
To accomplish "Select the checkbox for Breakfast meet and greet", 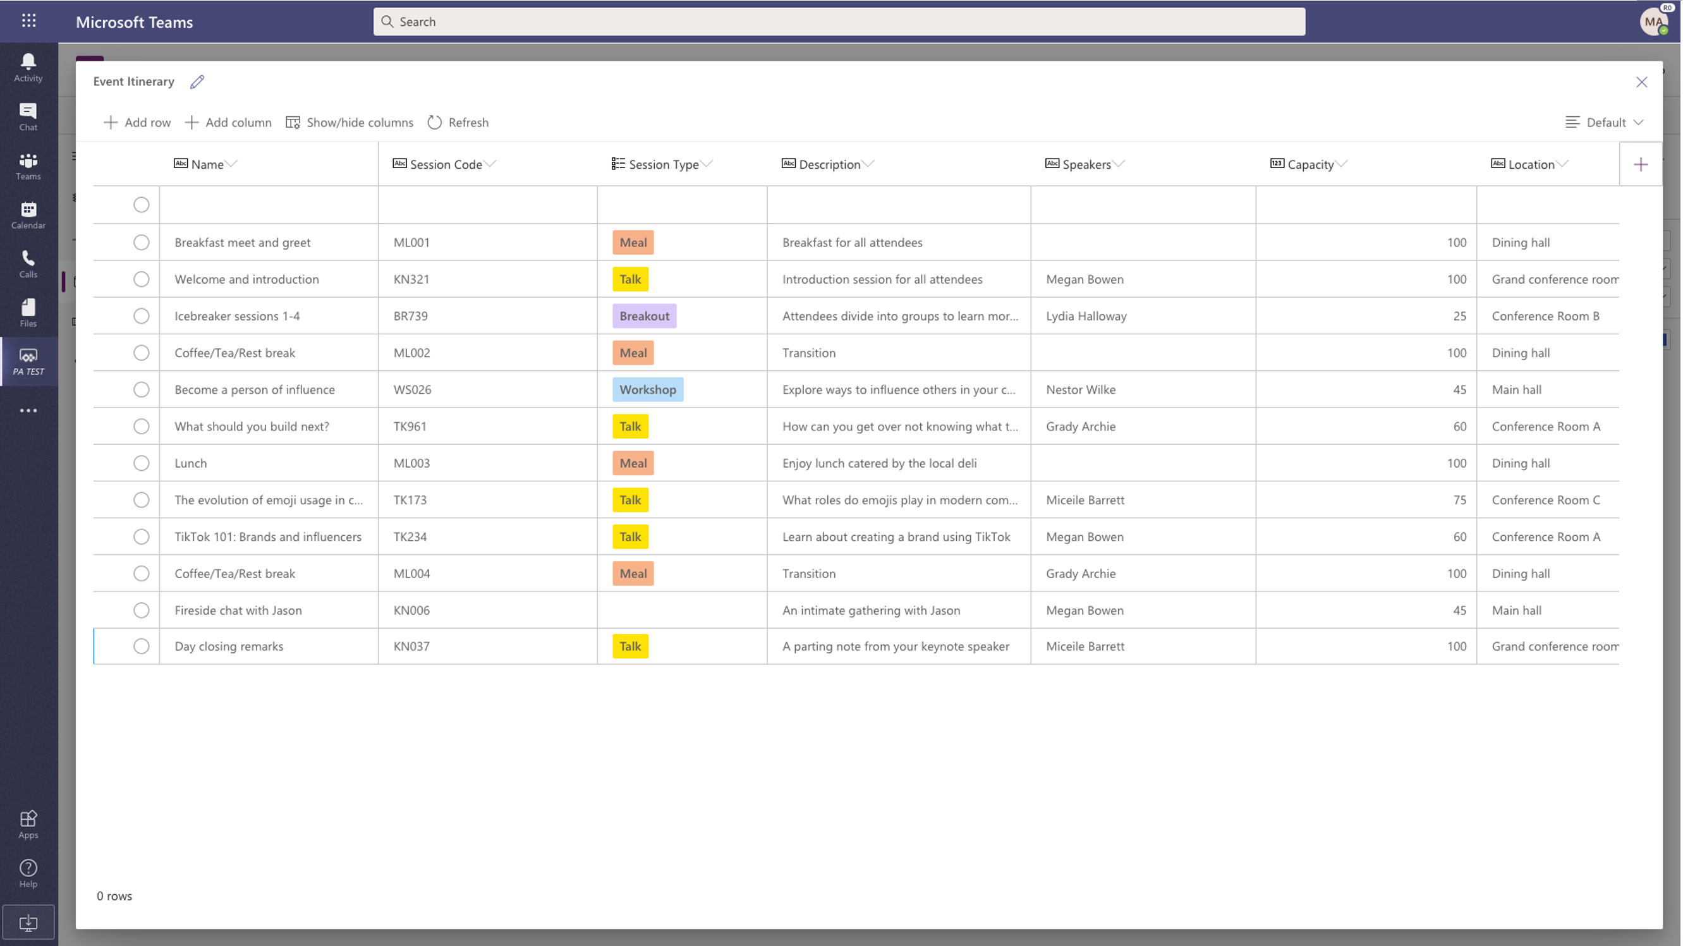I will click(x=141, y=241).
